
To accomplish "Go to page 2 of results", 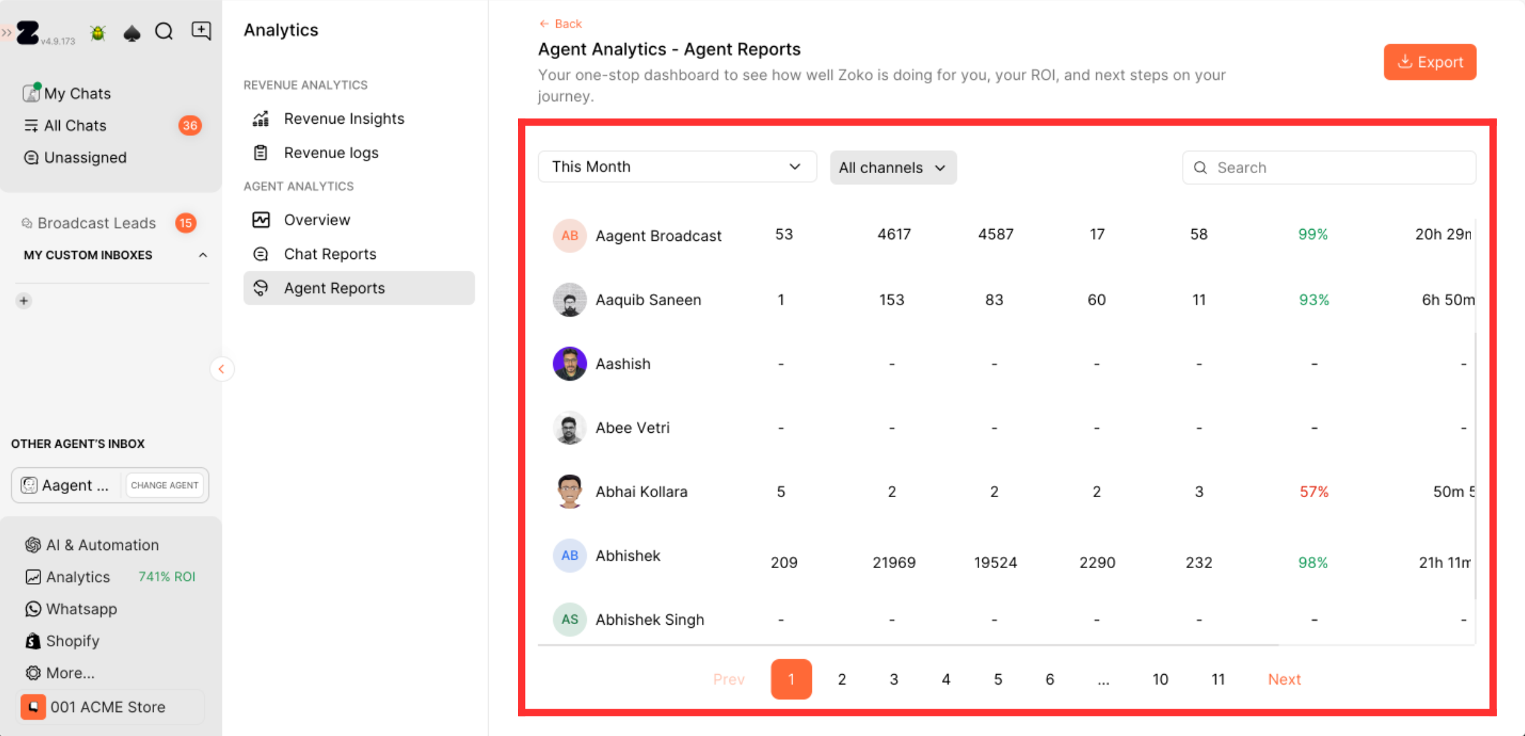I will [842, 679].
